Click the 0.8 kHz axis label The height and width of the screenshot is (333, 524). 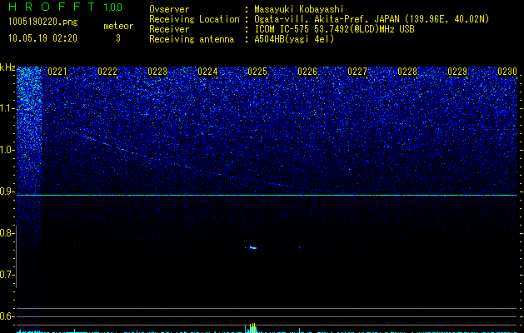[7, 233]
